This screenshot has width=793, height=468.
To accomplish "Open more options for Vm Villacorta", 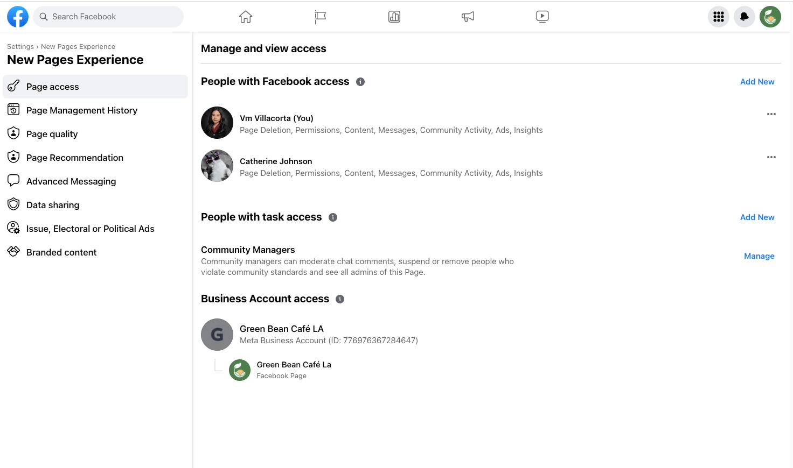I will tap(771, 114).
